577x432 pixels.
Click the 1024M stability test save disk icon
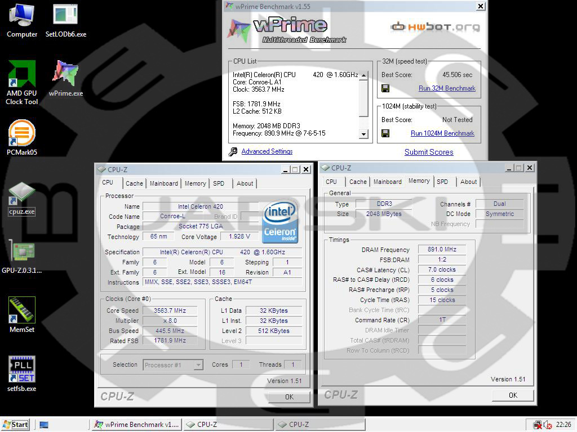click(385, 133)
